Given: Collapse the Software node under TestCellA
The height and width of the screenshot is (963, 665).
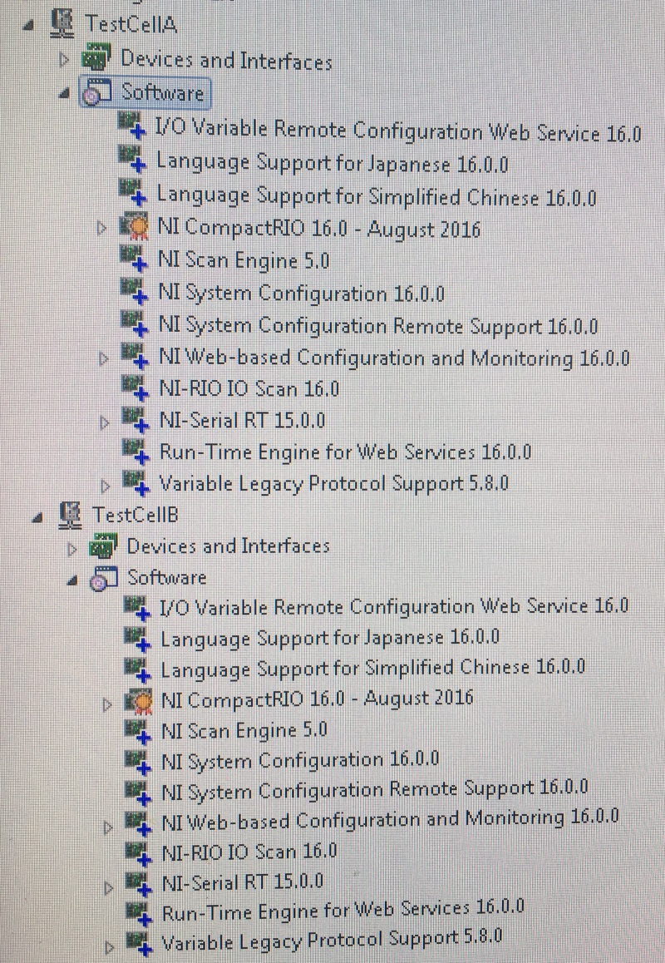Looking at the screenshot, I should tap(64, 94).
